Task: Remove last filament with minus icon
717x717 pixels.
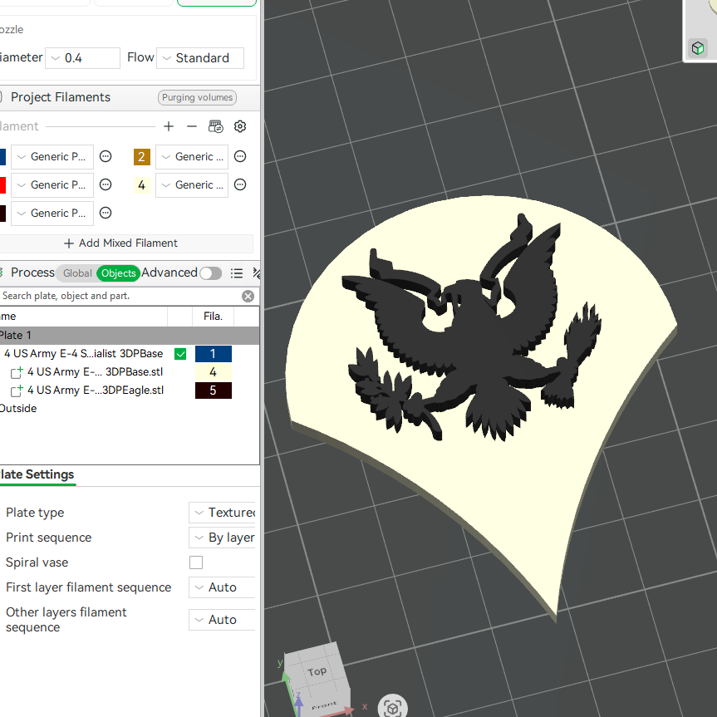Action: [x=192, y=126]
